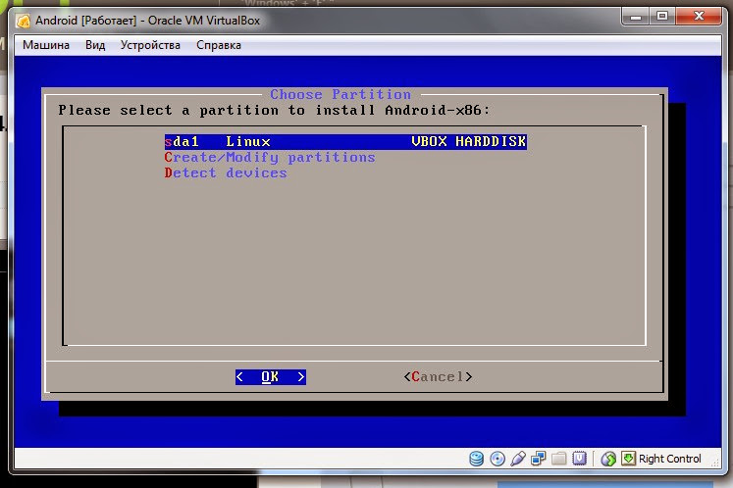Screen dimensions: 733x488
Task: Select Create/Modify partitions option
Action: (x=270, y=158)
